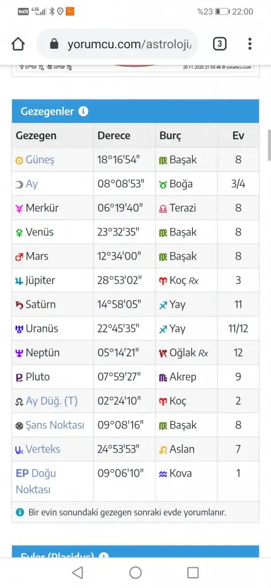Tap the Chrome home icon
Viewport: 271px width, 588px height.
point(18,44)
